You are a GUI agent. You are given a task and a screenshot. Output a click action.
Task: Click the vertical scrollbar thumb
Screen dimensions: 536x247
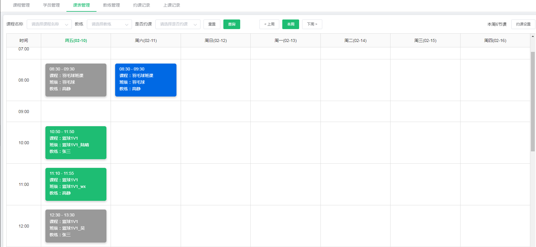coord(533,101)
